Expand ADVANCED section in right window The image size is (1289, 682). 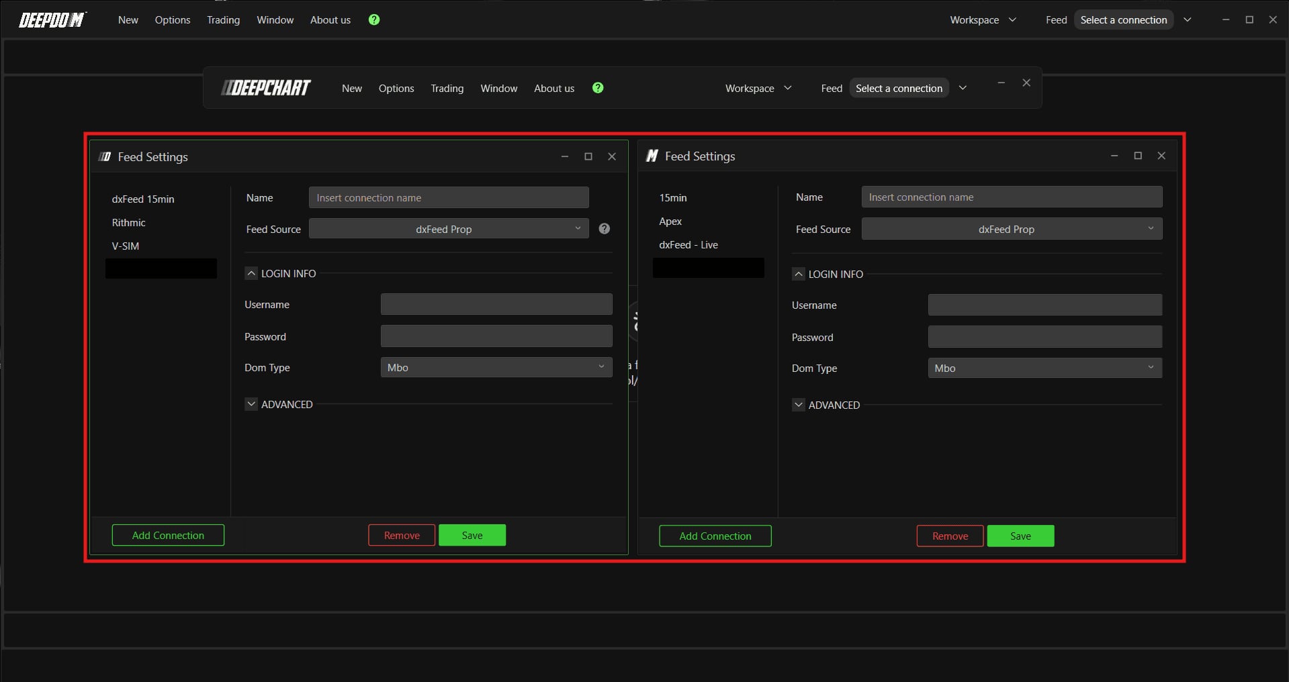(x=799, y=405)
